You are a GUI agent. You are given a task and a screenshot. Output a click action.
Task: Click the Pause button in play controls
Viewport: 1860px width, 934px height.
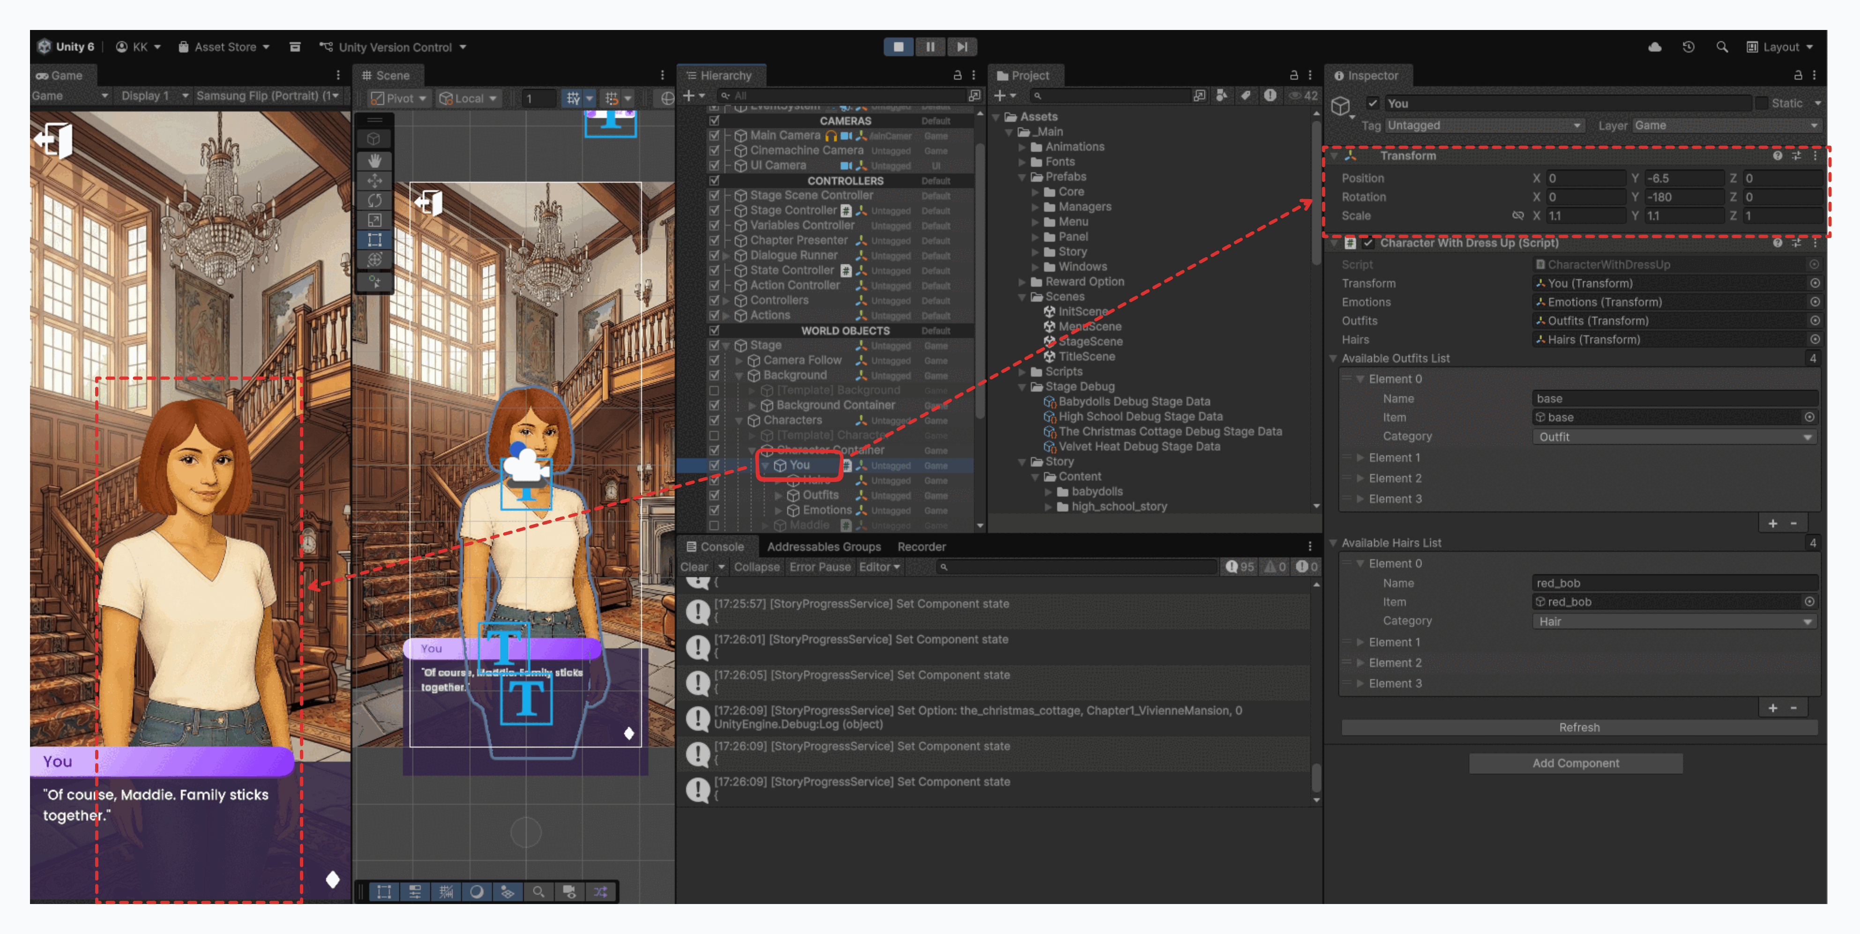(x=930, y=47)
